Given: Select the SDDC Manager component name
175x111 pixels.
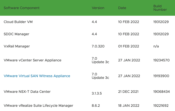Looking at the screenshot, I should click(x=16, y=34).
